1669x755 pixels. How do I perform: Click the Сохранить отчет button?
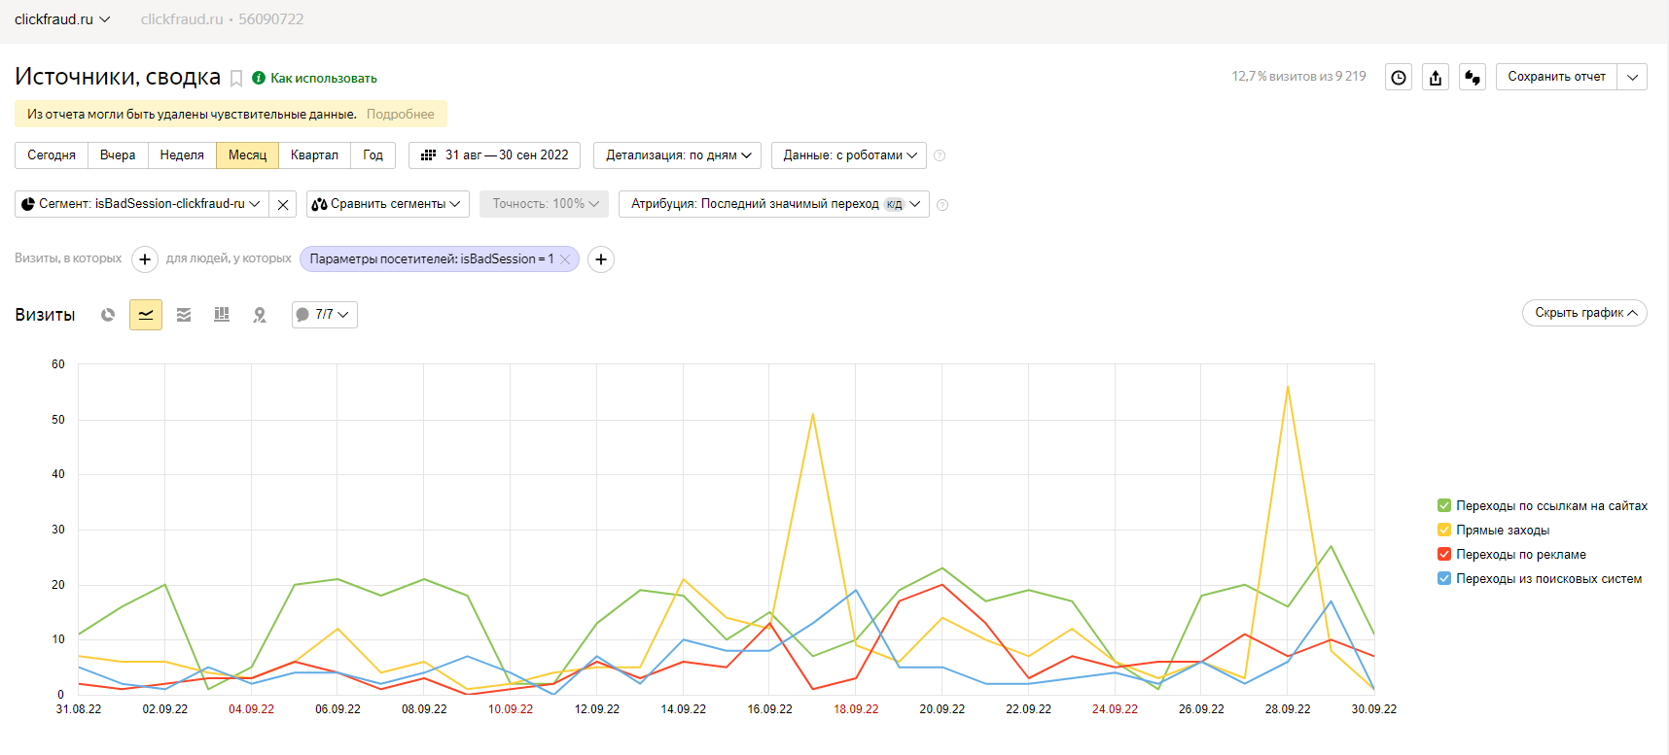point(1556,77)
